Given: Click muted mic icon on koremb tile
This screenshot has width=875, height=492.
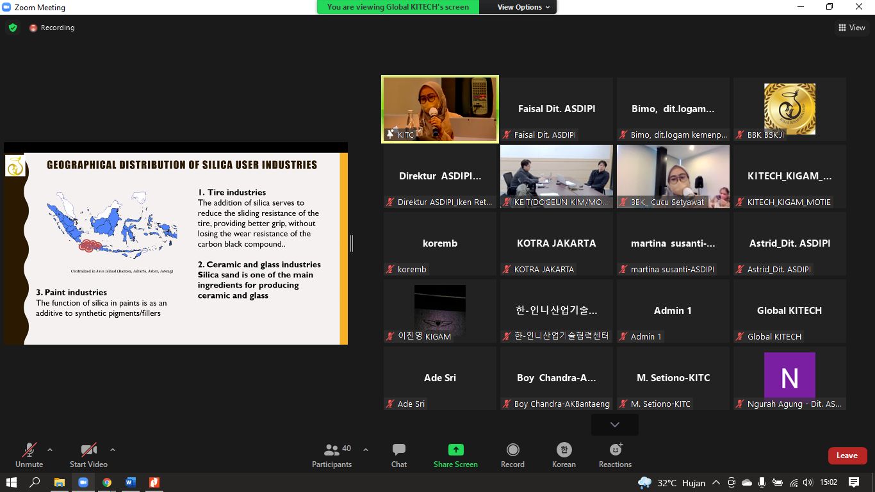Looking at the screenshot, I should [x=390, y=269].
